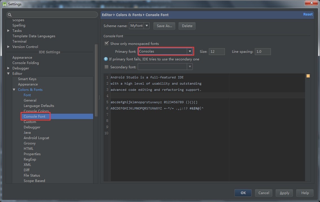Click the Android Studio icon in title bar
The height and width of the screenshot is (202, 320).
point(4,4)
